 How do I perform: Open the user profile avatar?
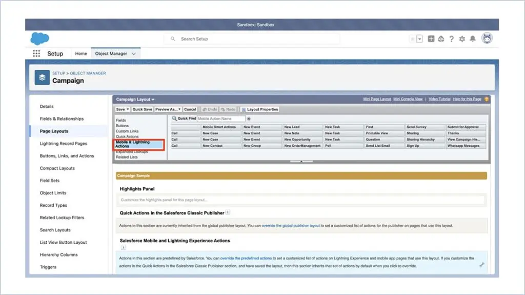[487, 38]
